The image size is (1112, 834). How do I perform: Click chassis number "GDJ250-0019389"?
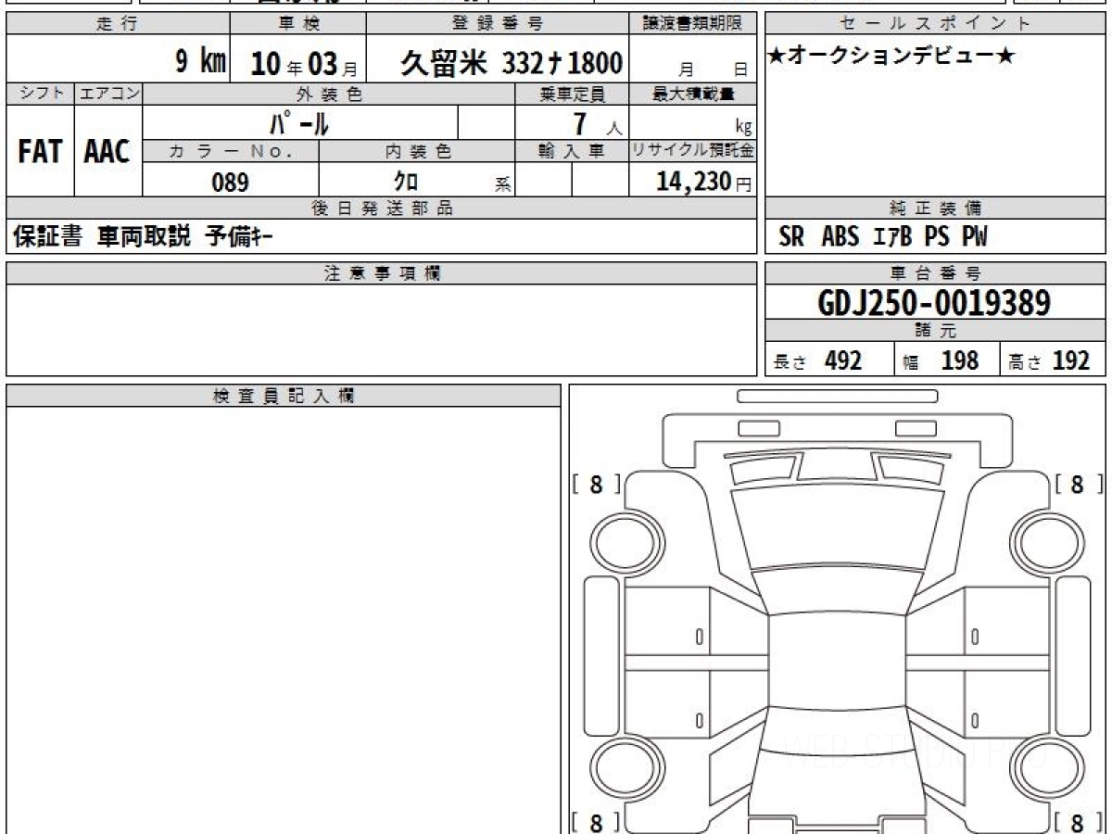[x=935, y=302]
